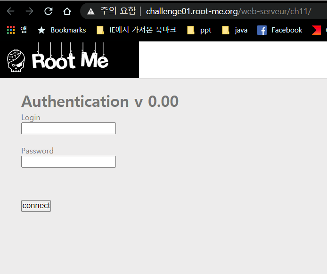Submit the form with connect button
Viewport: 327px width, 274px height.
36,206
